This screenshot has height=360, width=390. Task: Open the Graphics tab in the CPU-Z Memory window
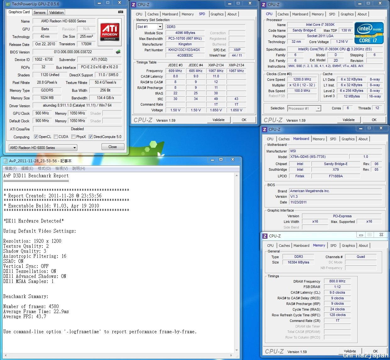click(x=349, y=246)
